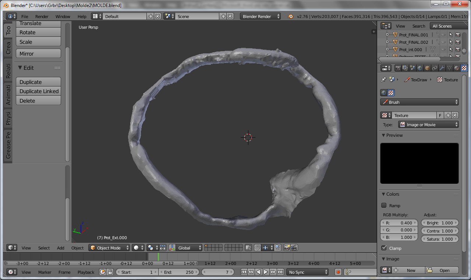
Task: Collapse the Edit panel triangle
Action: tap(20, 68)
